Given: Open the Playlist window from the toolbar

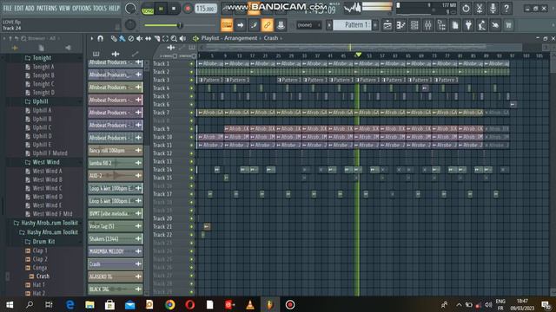Looking at the screenshot, I should coord(387,25).
